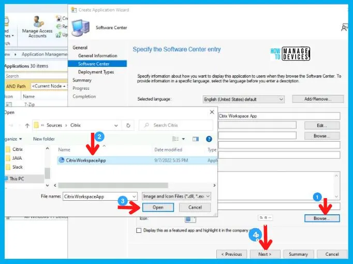Viewport: 353px width, 264px height.
Task: Click the navigation pane vertical scrollbar
Action: pyautogui.click(x=47, y=173)
